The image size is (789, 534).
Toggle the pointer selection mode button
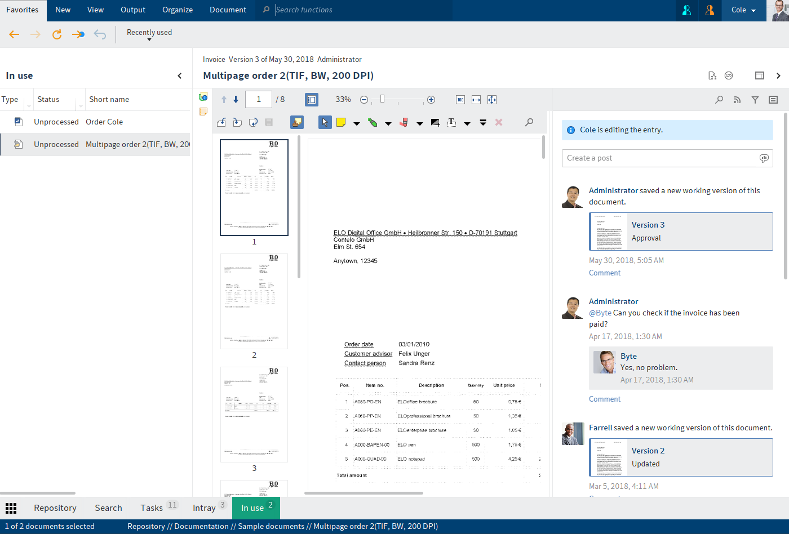click(x=325, y=122)
